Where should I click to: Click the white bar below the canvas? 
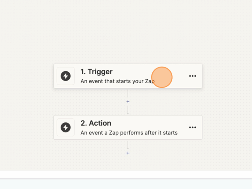(x=126, y=174)
